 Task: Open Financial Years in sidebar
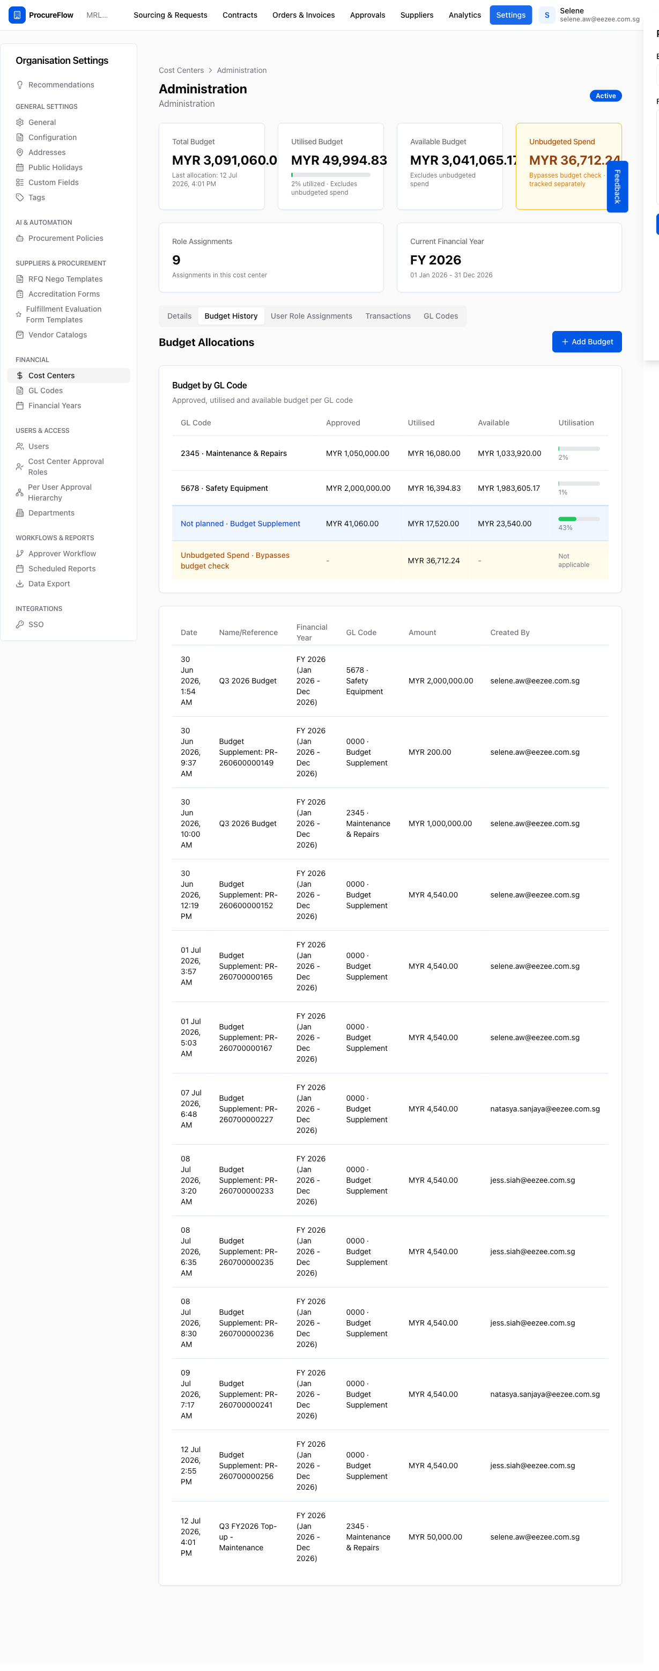(x=69, y=406)
